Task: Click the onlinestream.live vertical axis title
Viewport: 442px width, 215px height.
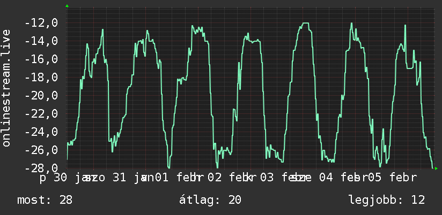Action: [6, 88]
